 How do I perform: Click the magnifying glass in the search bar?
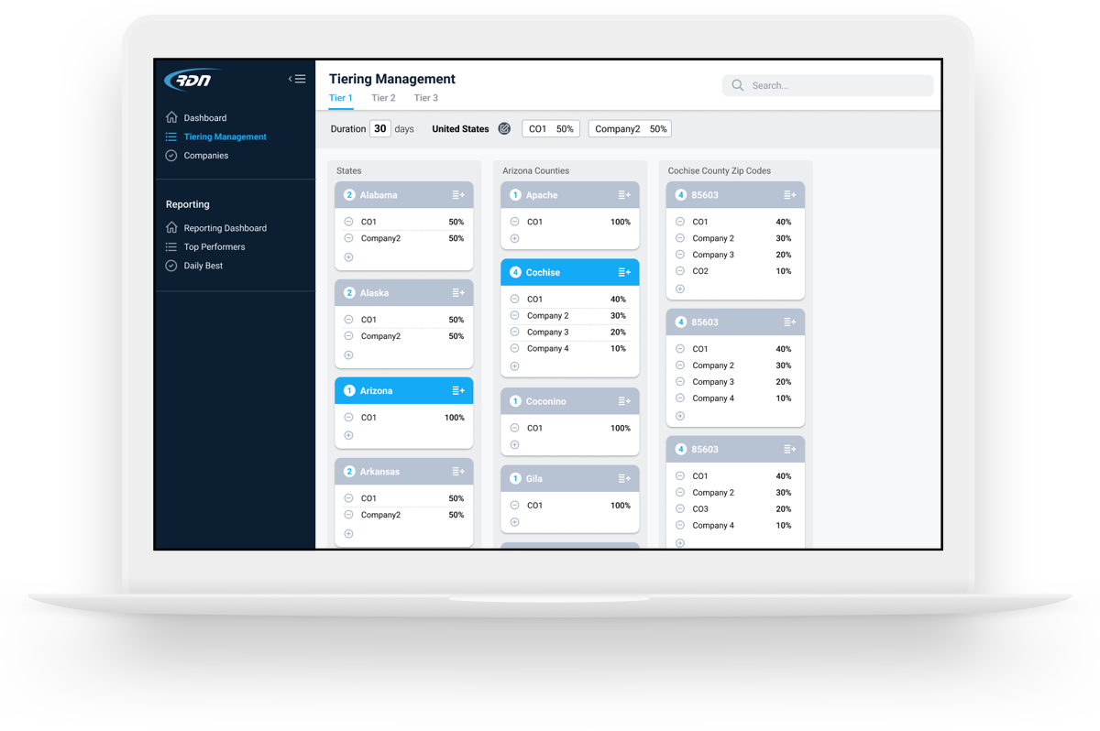point(737,84)
